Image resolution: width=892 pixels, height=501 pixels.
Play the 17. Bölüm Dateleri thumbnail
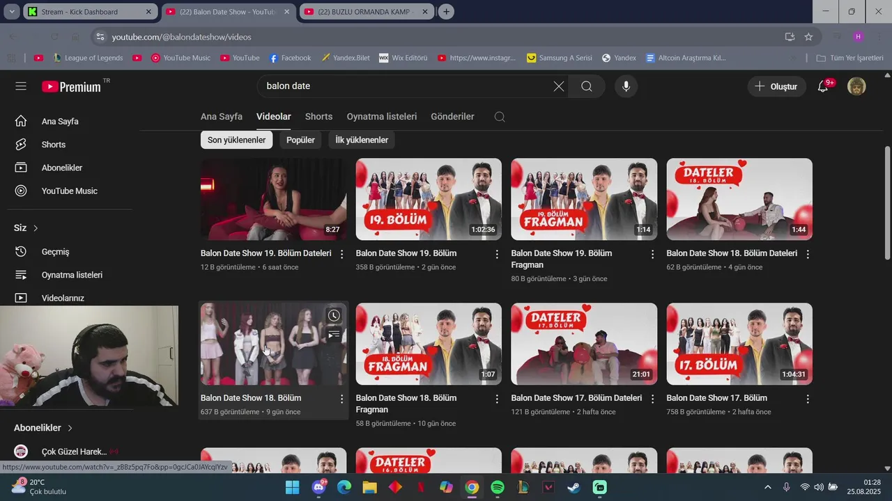(584, 344)
